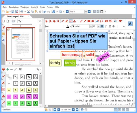Click the paperclip attachments sidebar icon
The image size is (137, 113).
pos(4,40)
